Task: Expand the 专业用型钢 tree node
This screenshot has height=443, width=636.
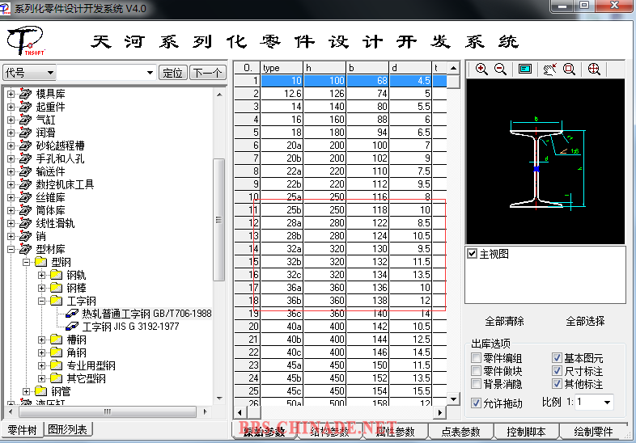Action: 41,365
